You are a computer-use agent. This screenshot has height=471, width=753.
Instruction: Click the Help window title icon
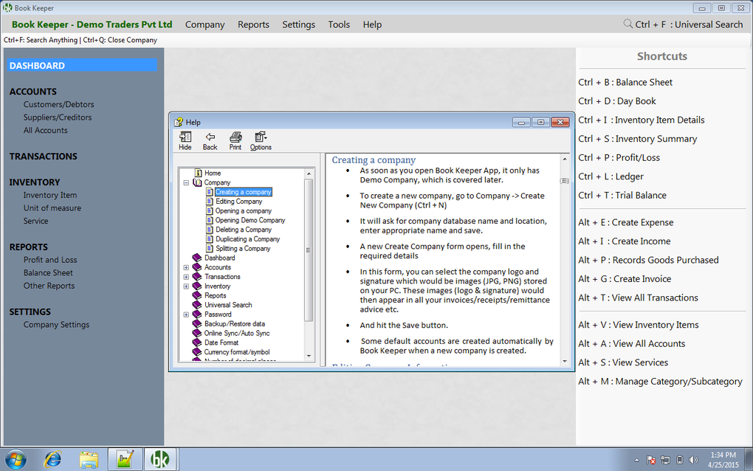tap(179, 122)
